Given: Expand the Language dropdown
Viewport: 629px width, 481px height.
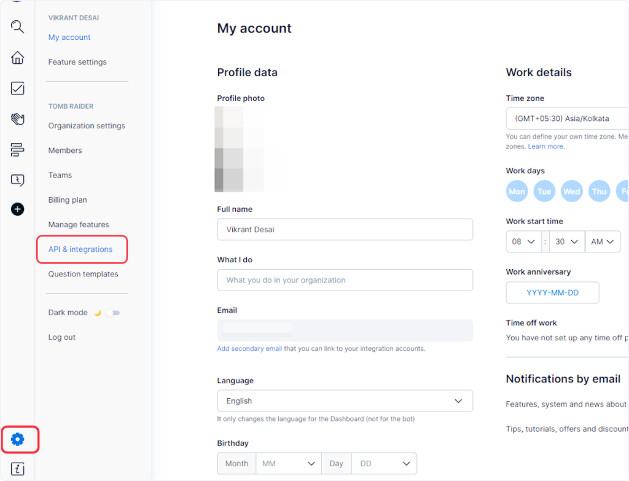Looking at the screenshot, I should [345, 401].
